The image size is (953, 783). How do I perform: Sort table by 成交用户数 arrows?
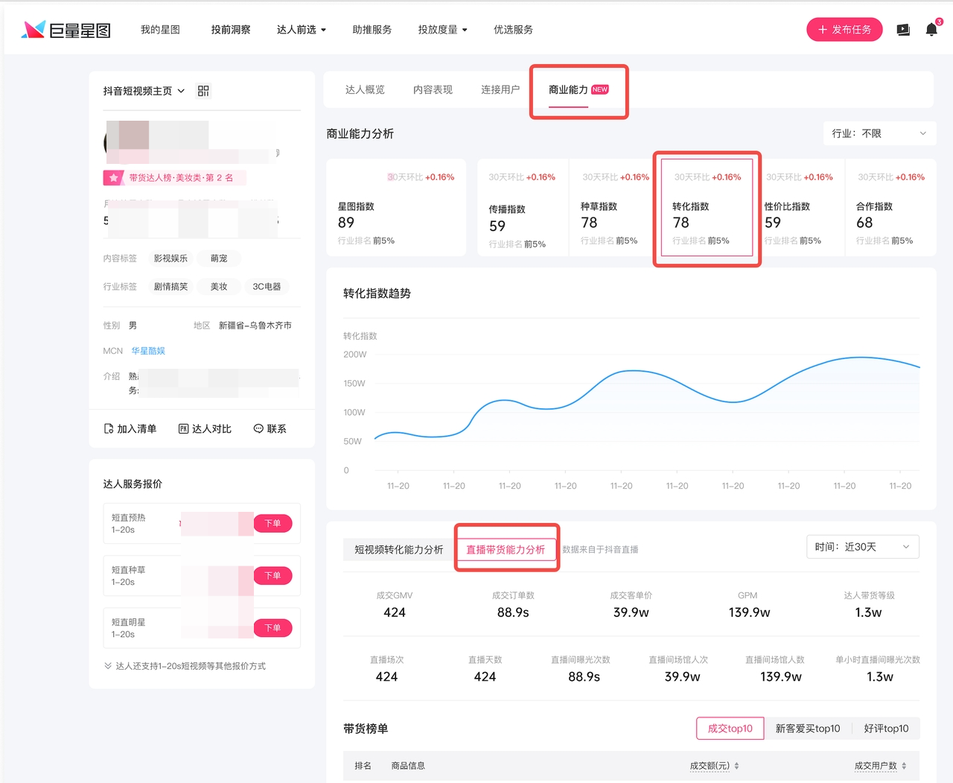(904, 766)
